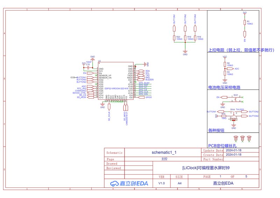Click the 嘉立创EDA cloud logo in title block
280x198 pixels.
pyautogui.click(x=129, y=183)
